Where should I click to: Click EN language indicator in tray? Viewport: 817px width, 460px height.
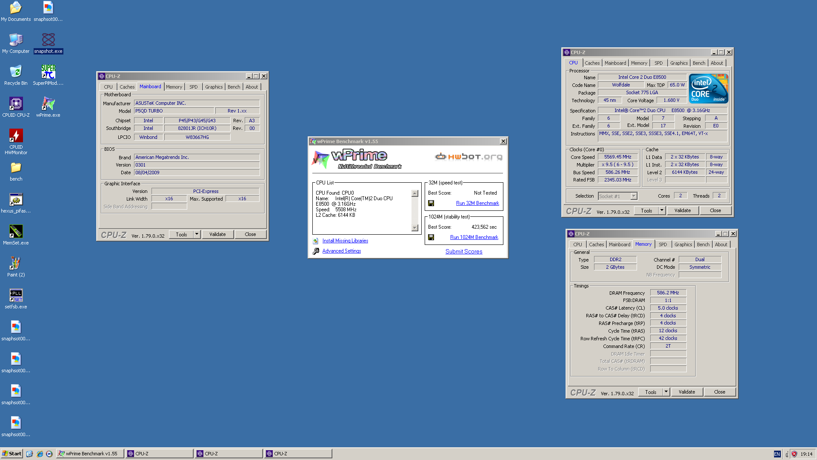point(777,454)
